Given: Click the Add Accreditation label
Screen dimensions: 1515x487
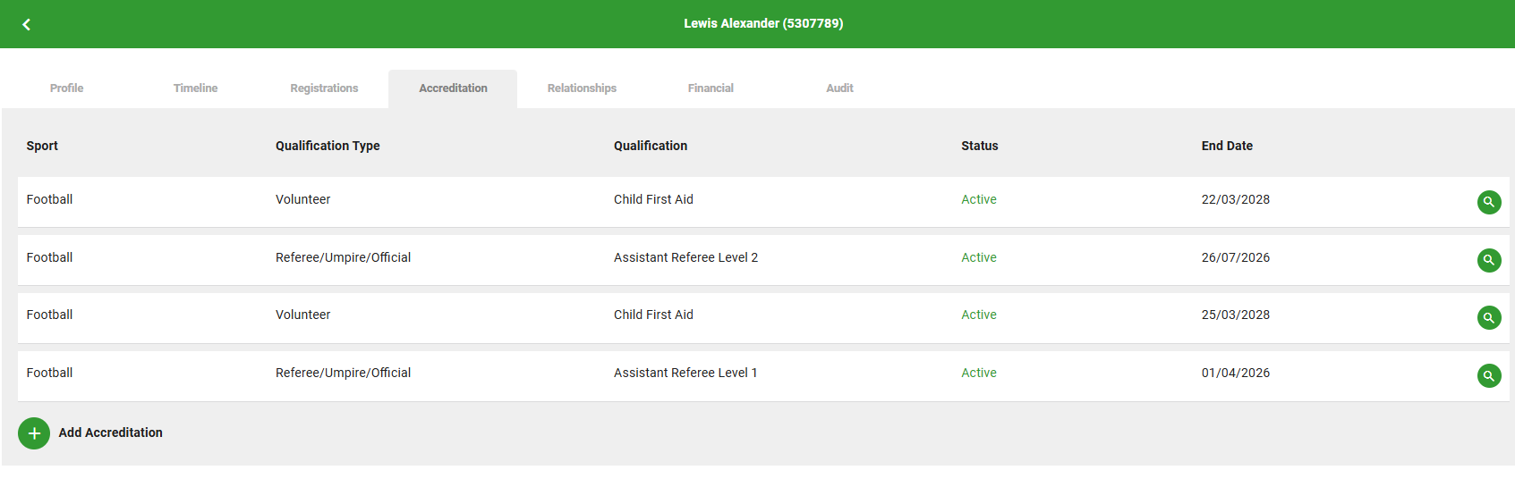Looking at the screenshot, I should [x=111, y=432].
